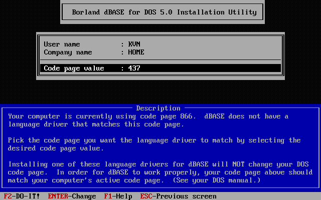The image size is (321, 200).
Task: Click the line starting 'Pick the code page'
Action: 154,140
